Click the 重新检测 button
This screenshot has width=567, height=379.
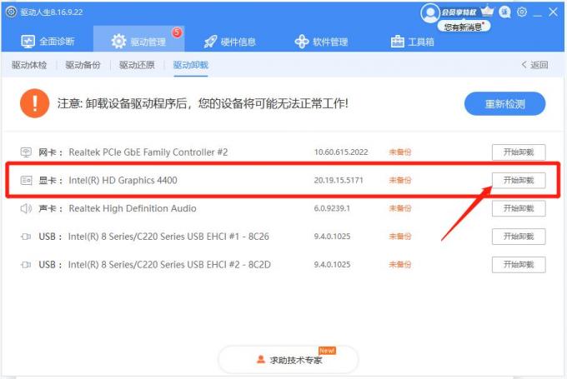pyautogui.click(x=504, y=104)
